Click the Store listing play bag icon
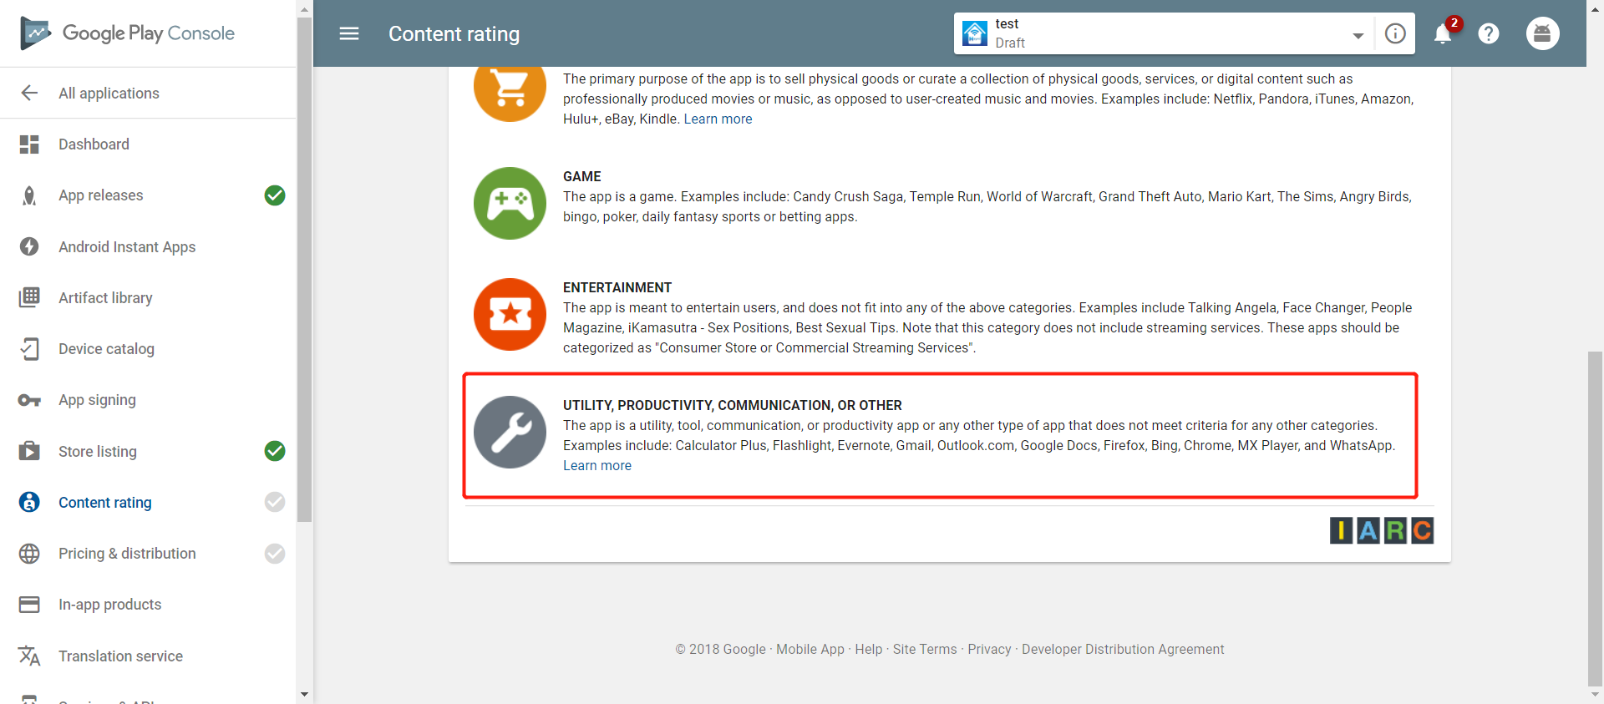This screenshot has width=1604, height=704. pyautogui.click(x=29, y=451)
